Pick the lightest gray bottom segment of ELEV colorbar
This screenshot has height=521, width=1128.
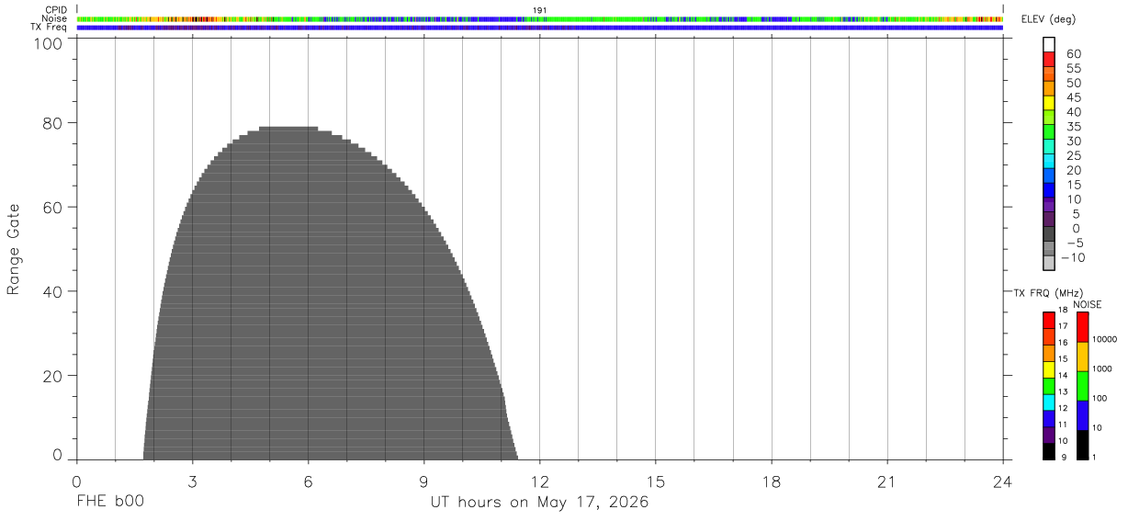point(1049,263)
